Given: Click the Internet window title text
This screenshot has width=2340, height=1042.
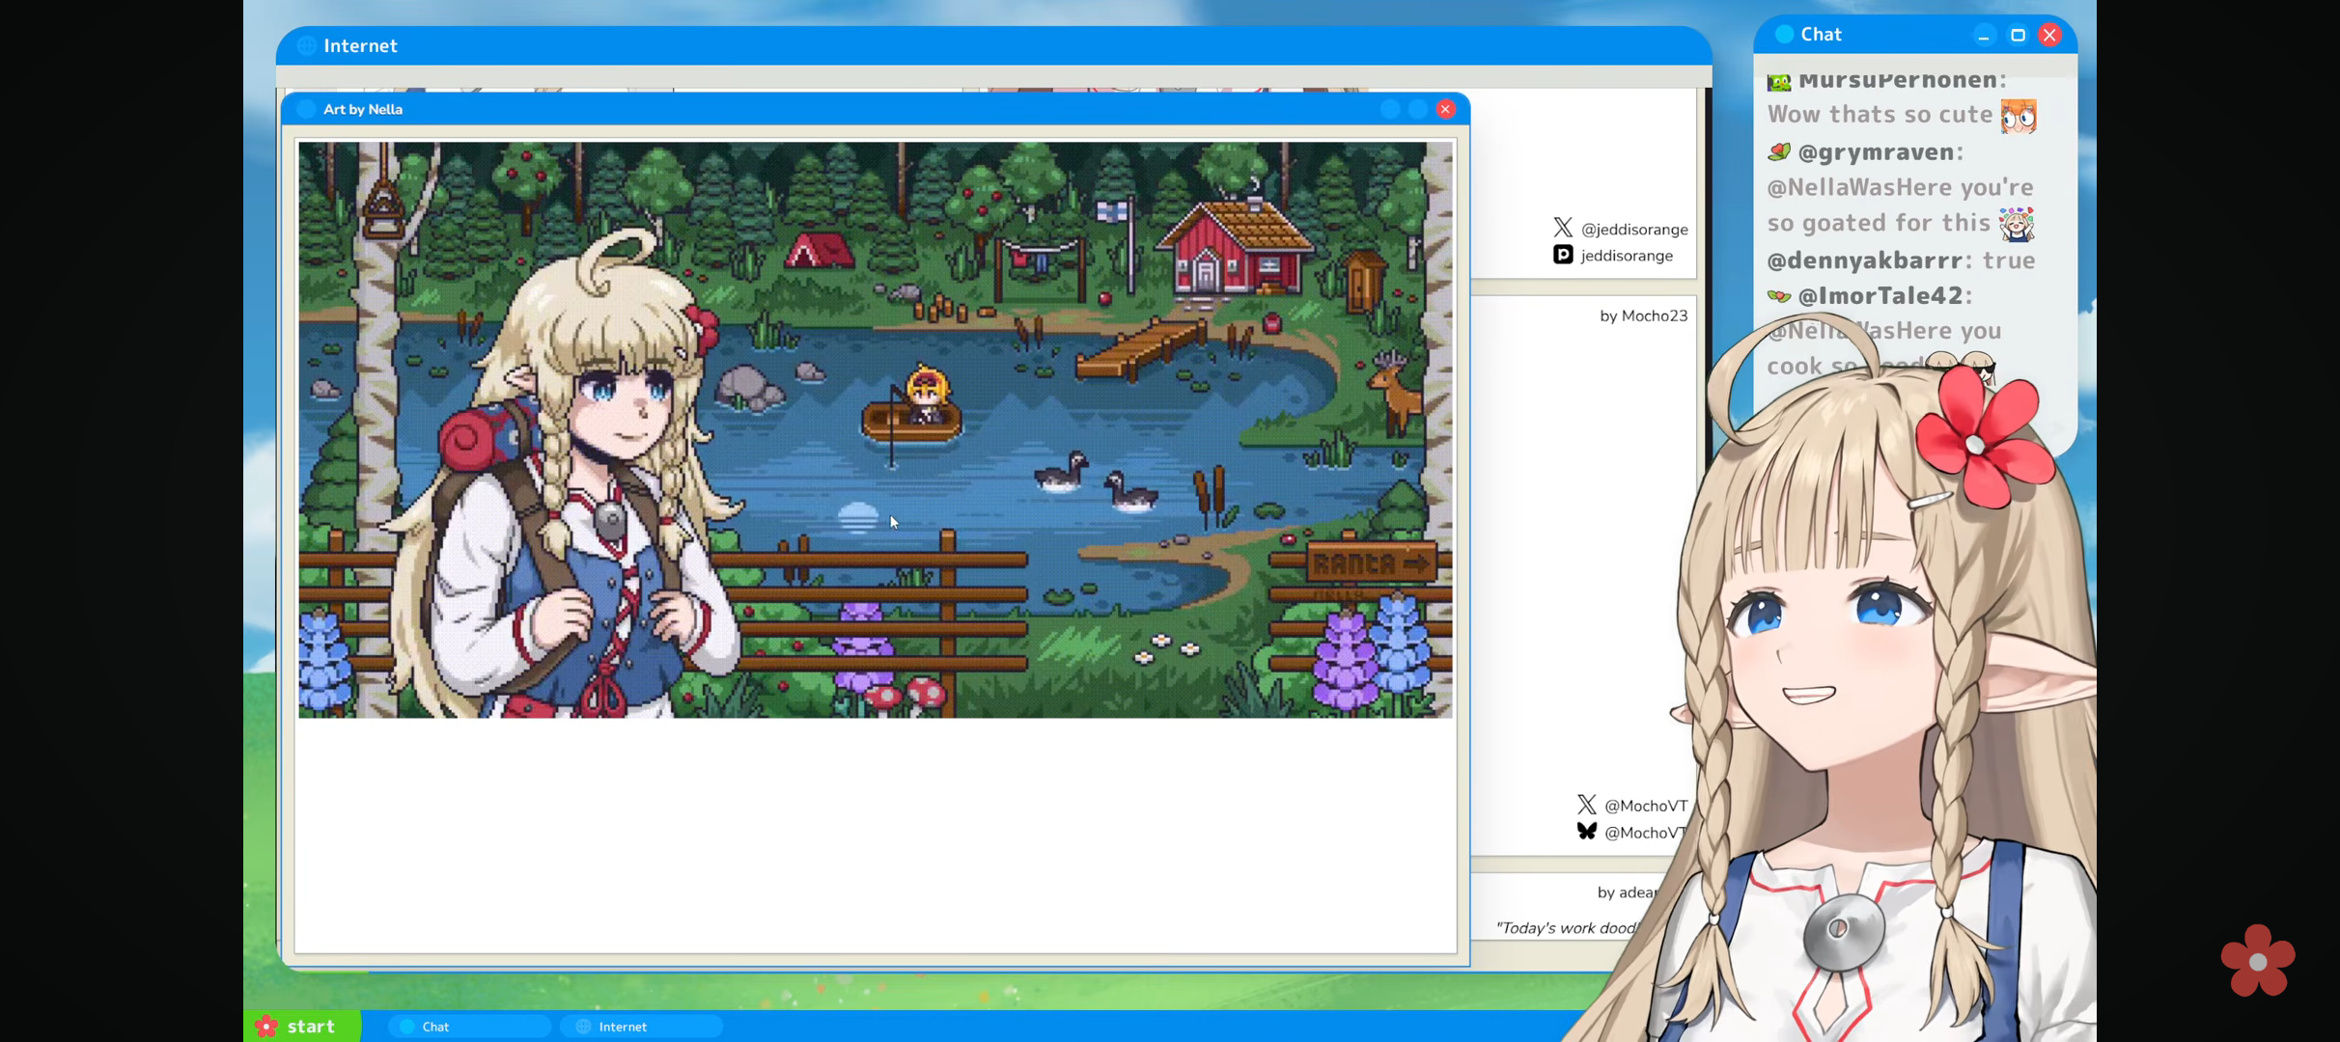Looking at the screenshot, I should click(361, 45).
